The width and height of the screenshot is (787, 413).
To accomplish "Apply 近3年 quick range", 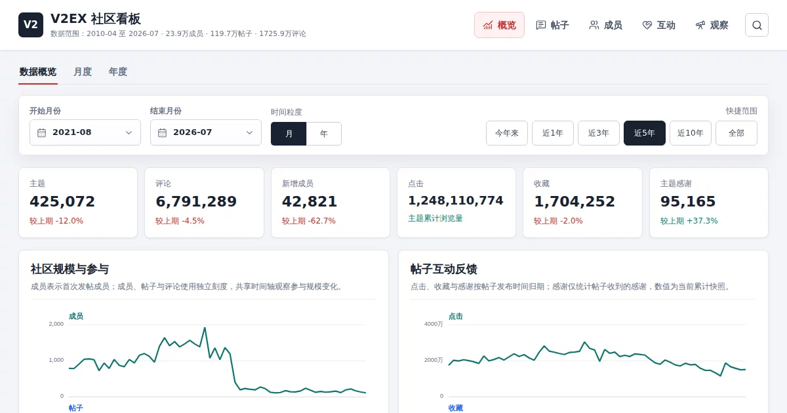I will pos(599,133).
